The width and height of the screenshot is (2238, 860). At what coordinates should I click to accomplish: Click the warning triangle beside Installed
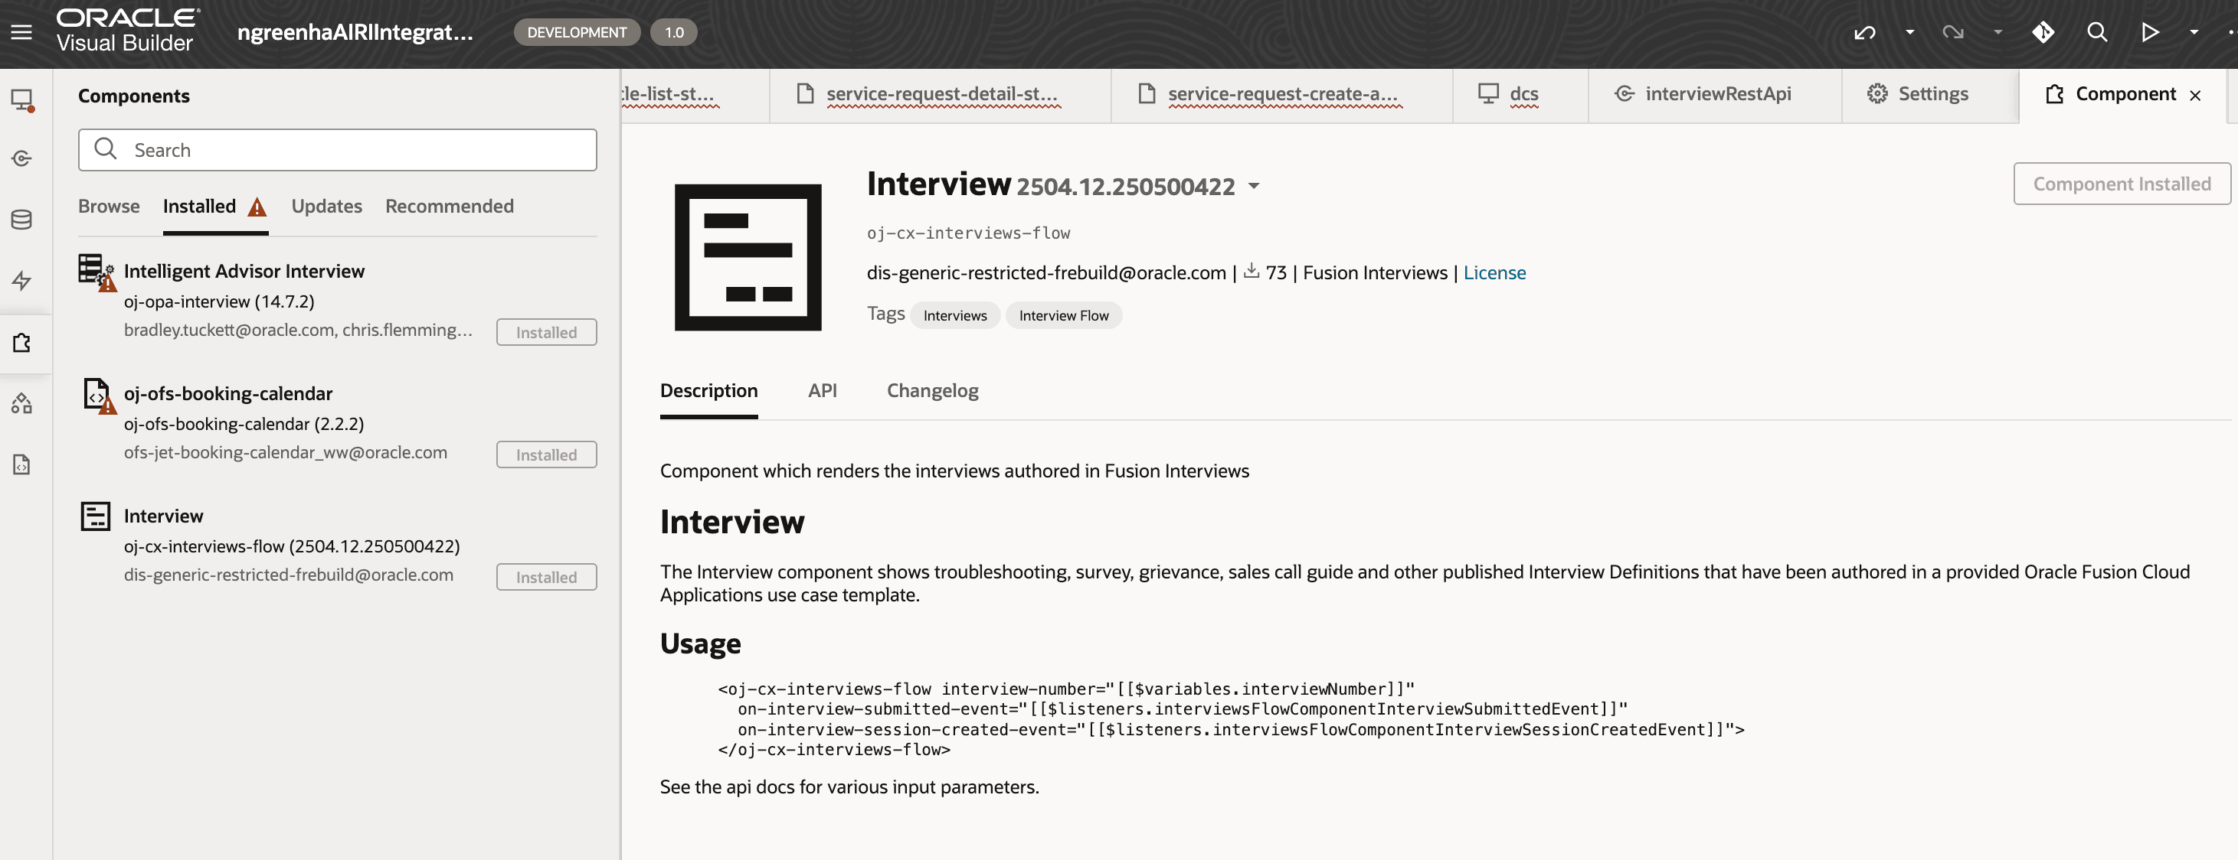pos(257,207)
